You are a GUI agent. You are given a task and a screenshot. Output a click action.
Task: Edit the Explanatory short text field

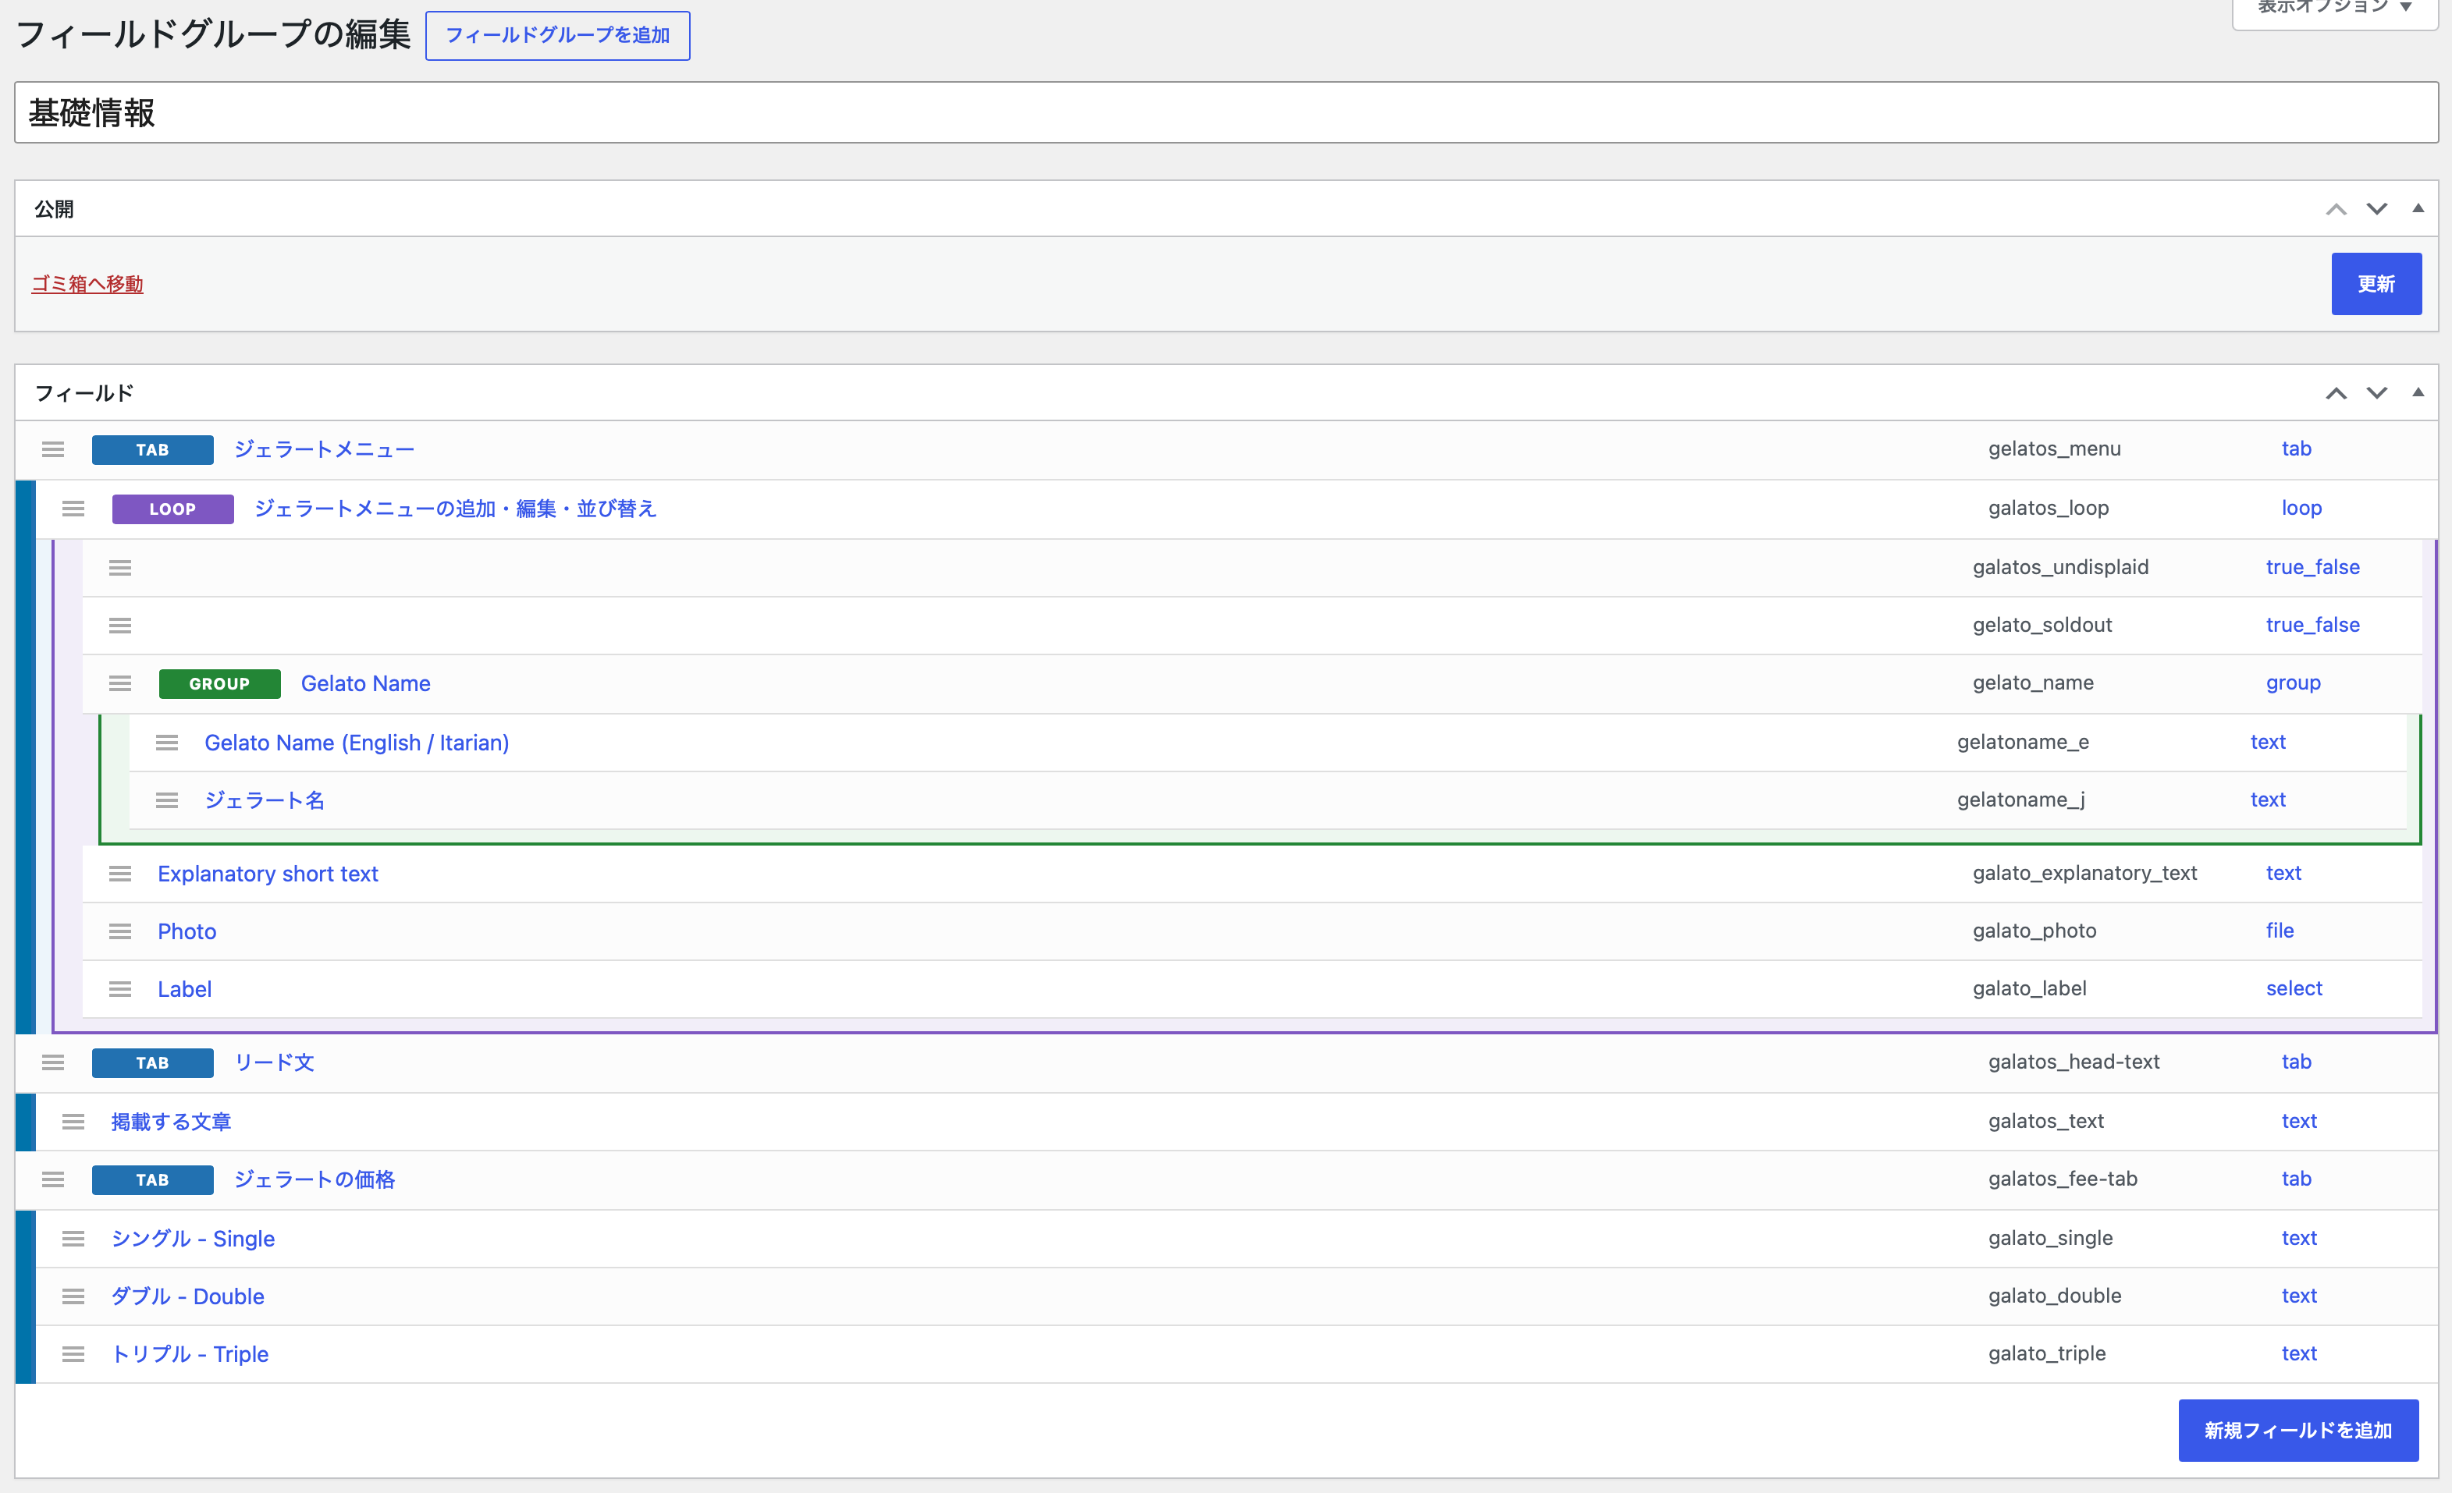click(268, 874)
